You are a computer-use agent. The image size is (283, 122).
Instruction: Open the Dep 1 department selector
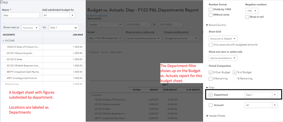[x=64, y=28]
